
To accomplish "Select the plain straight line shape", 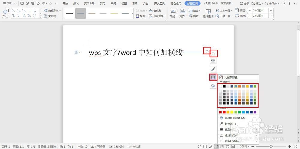I will pyautogui.click(x=14, y=10).
